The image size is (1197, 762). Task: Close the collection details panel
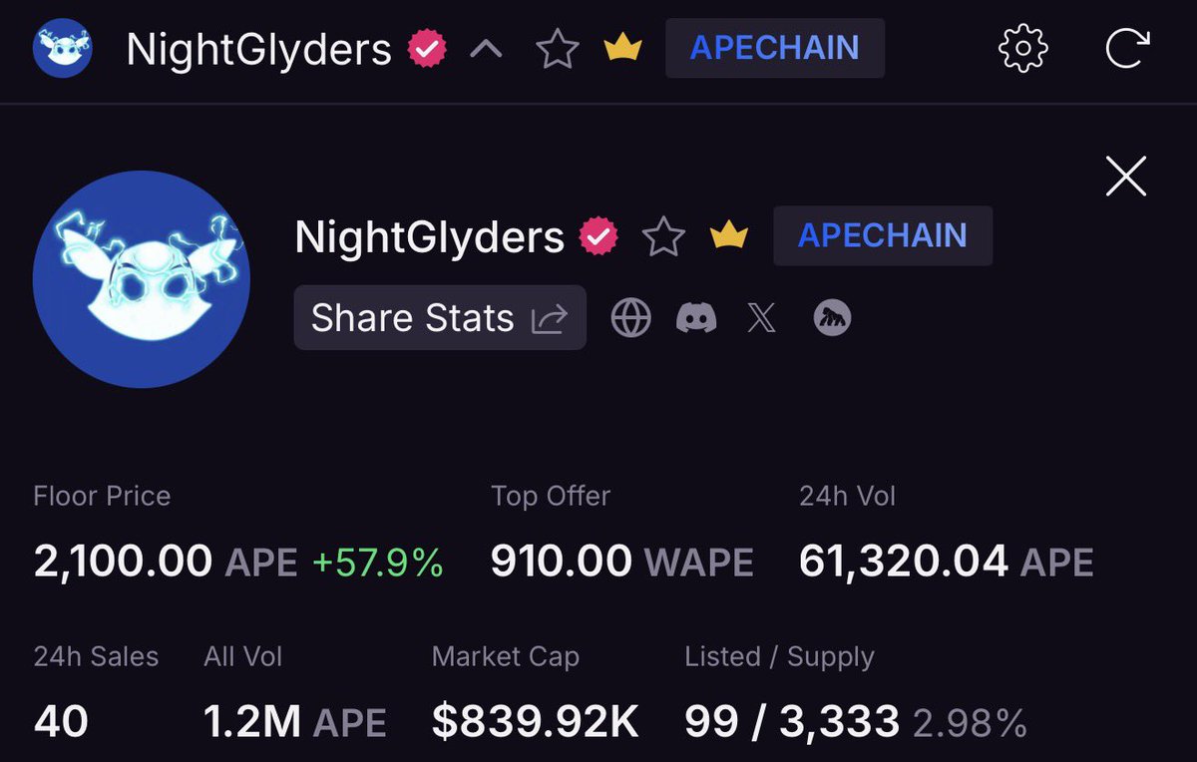coord(1126,177)
